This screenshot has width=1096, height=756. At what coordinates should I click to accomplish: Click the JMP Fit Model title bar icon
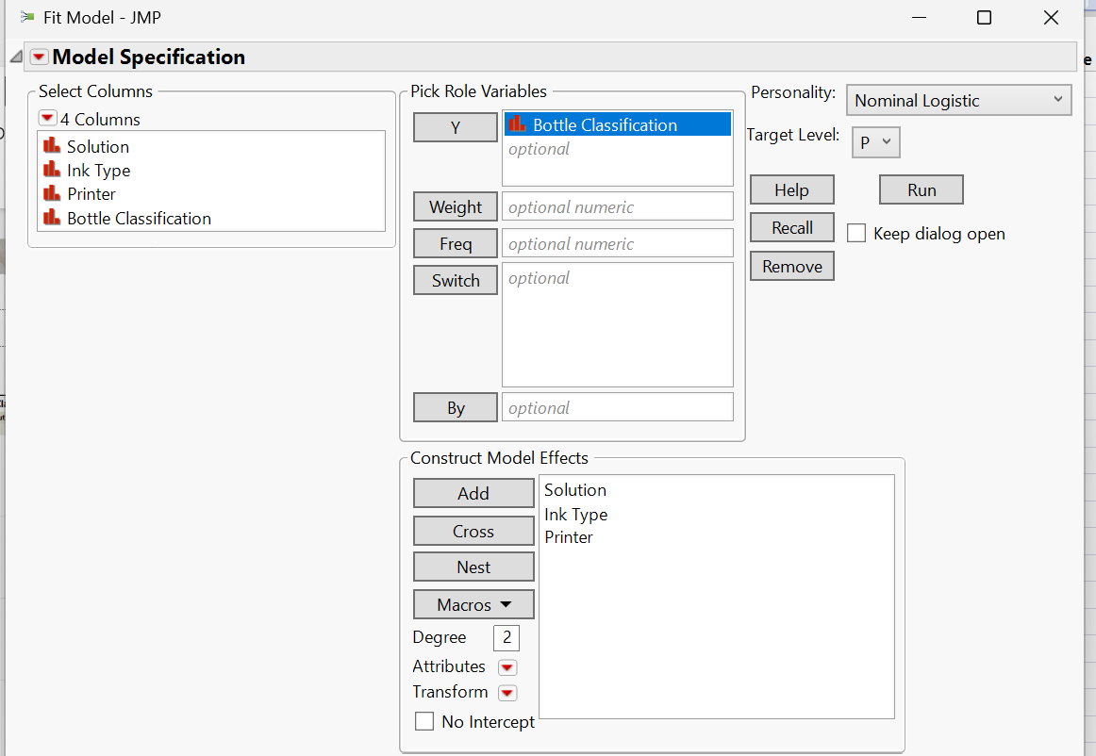[26, 17]
